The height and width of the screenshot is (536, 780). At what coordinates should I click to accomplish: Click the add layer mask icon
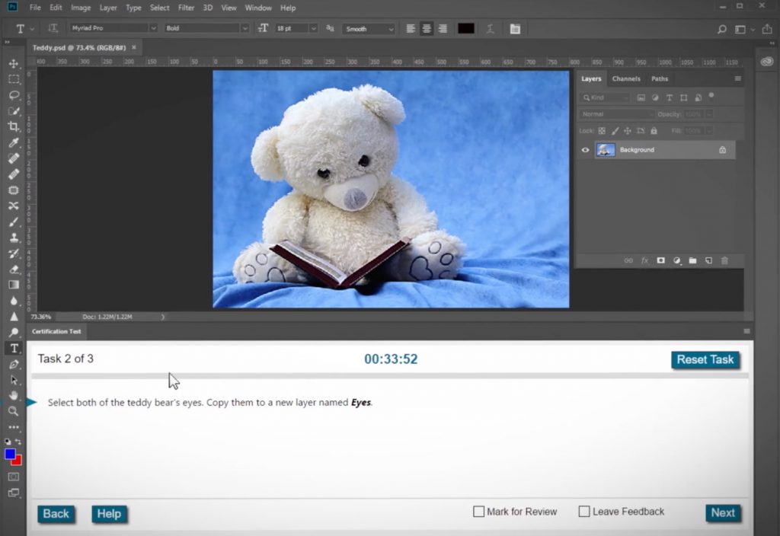pos(660,260)
